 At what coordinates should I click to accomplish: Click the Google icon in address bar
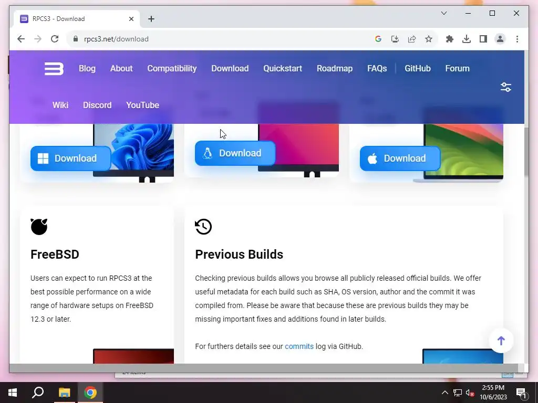(x=378, y=39)
